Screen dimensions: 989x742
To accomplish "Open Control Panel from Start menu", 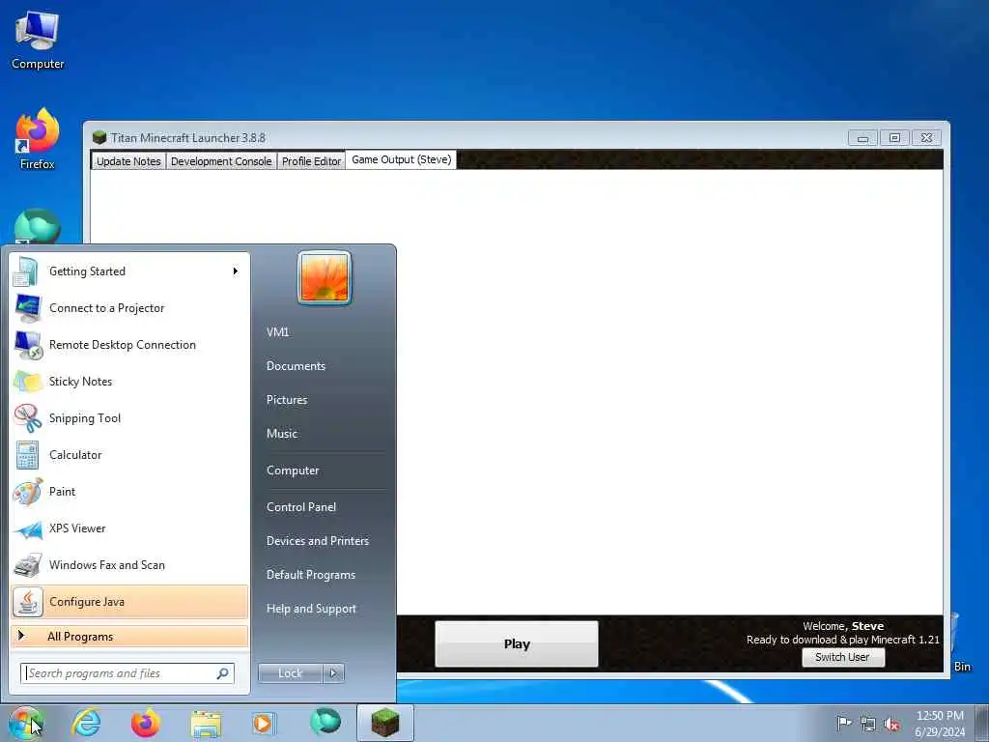I will click(x=301, y=507).
